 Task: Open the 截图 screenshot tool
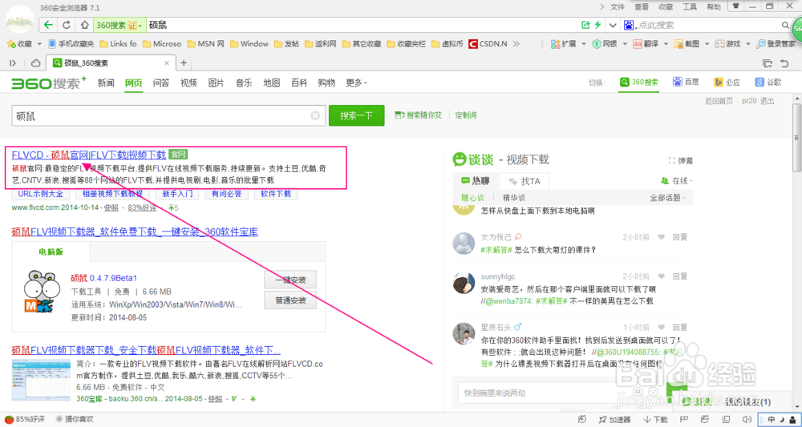click(x=686, y=44)
